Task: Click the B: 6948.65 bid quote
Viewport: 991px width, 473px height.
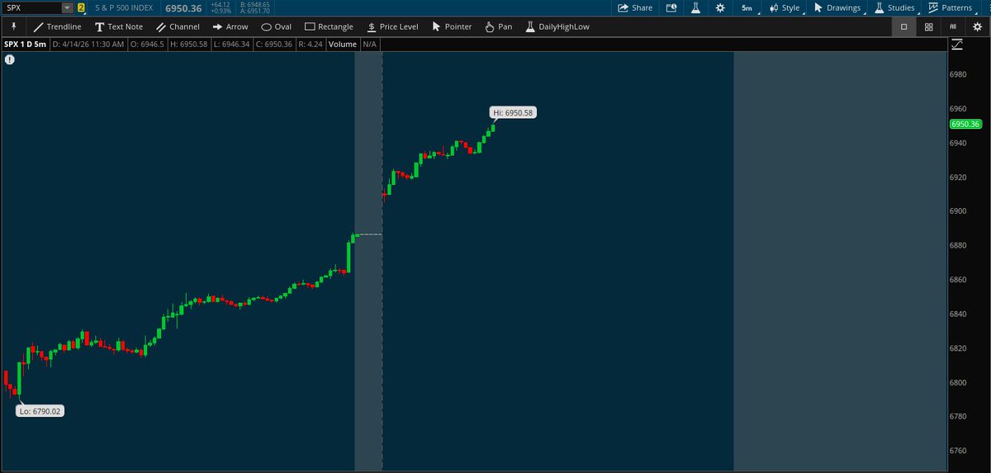Action: point(255,4)
